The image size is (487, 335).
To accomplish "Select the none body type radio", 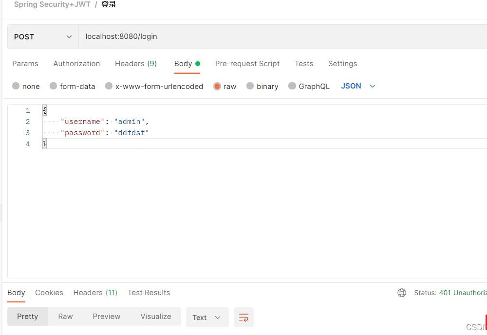I will pos(16,86).
